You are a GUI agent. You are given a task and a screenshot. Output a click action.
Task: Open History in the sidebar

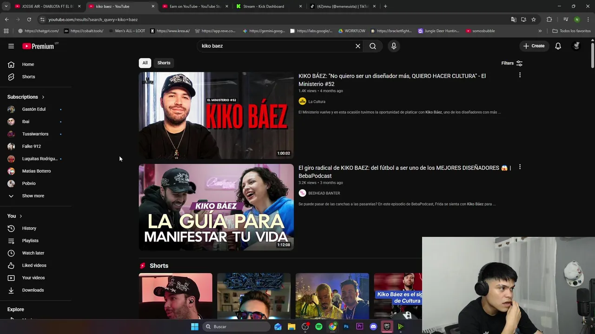pos(29,228)
